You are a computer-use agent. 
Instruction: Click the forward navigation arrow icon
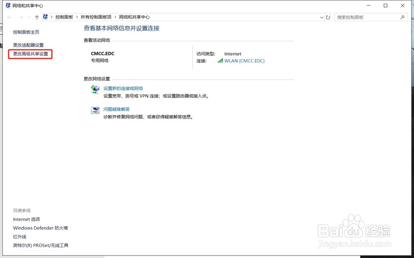coord(20,17)
